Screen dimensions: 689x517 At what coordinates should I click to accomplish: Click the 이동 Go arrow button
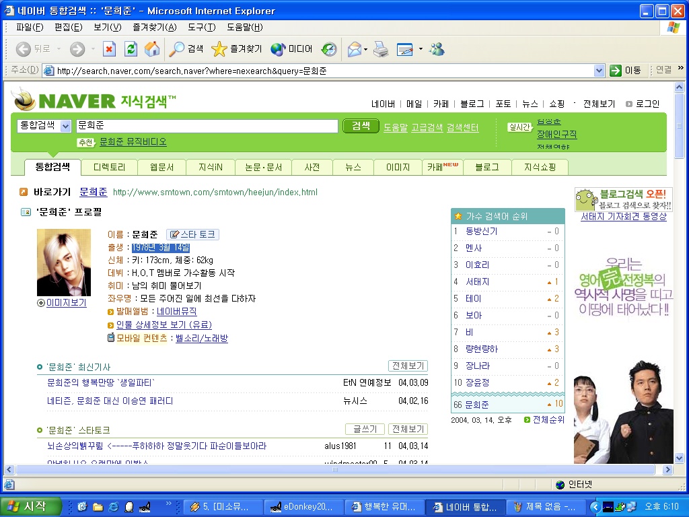tap(625, 70)
